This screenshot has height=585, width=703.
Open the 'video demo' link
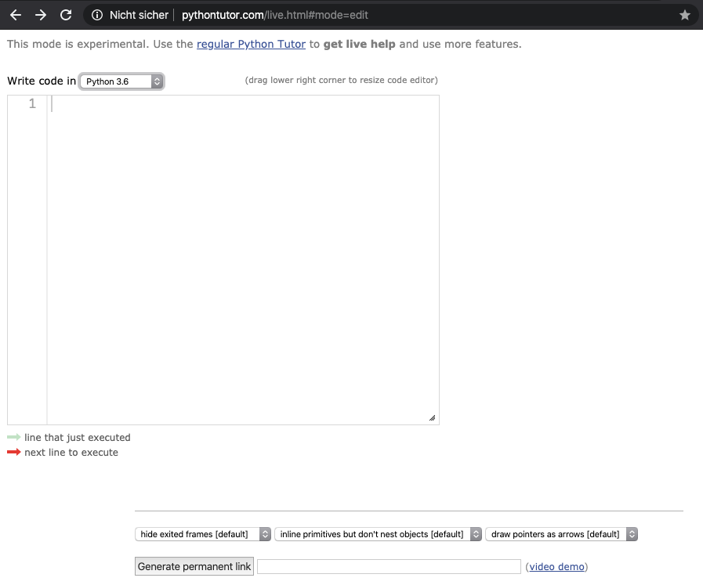pyautogui.click(x=557, y=567)
